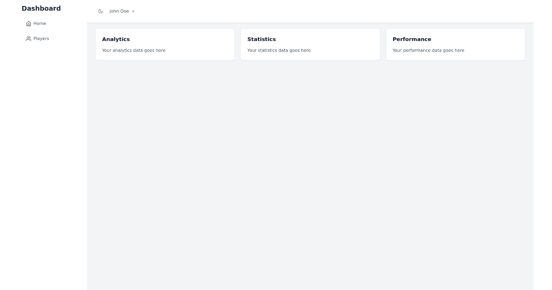
Task: Toggle dark mode with the moon icon
Action: pos(101,12)
